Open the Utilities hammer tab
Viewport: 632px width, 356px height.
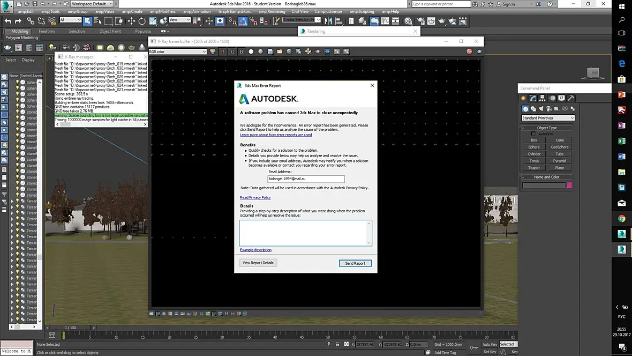pos(571,98)
